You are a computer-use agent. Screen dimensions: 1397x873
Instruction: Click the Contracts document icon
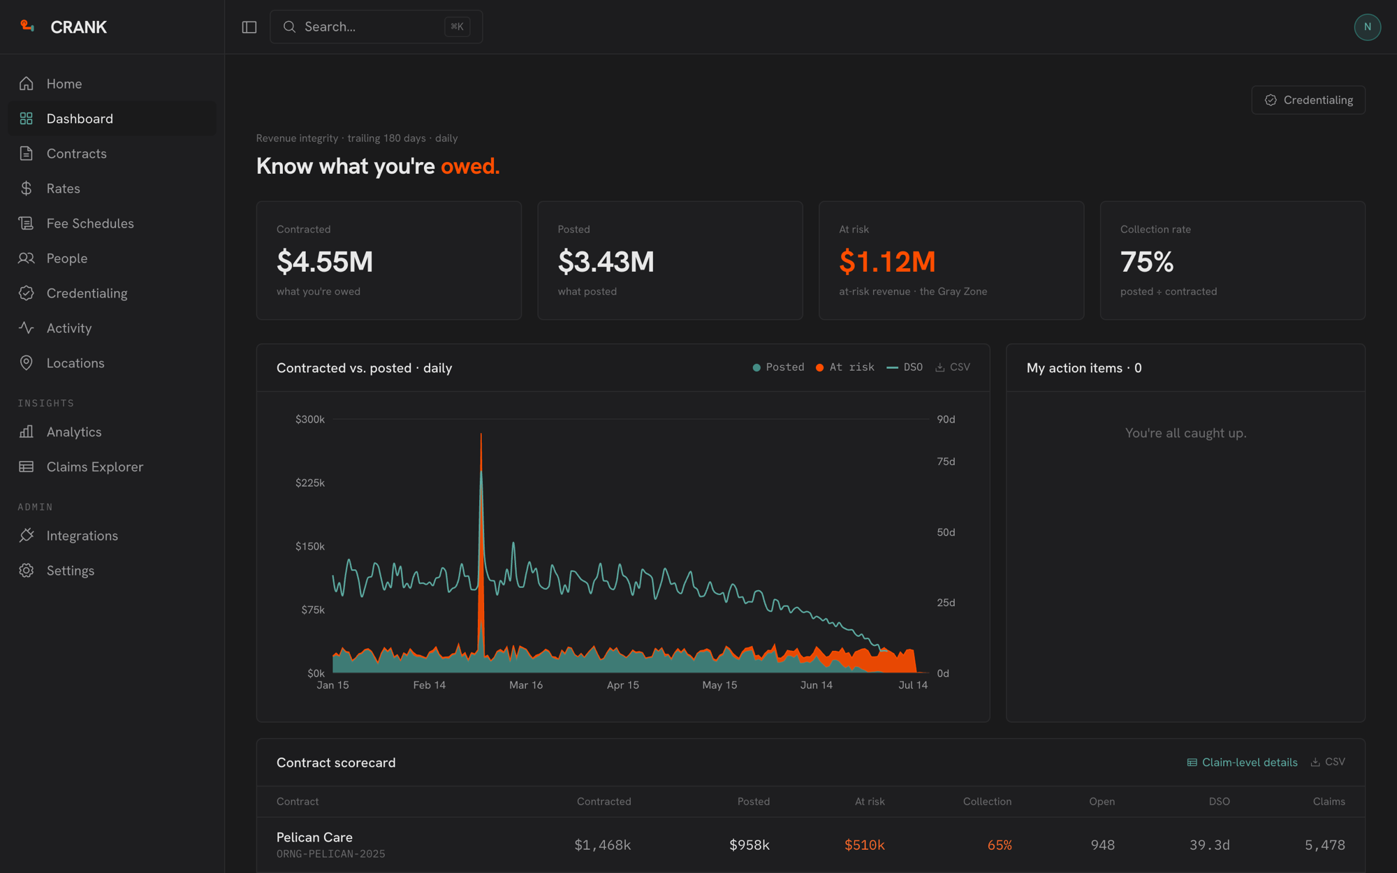(x=27, y=154)
